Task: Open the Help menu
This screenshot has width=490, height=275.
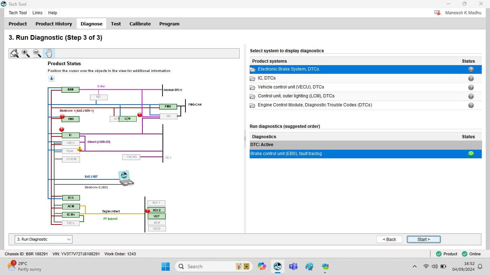Action: [53, 13]
